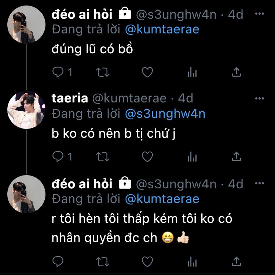View analytics for taeria's tweet
The height and width of the screenshot is (275, 275).
tap(192, 157)
